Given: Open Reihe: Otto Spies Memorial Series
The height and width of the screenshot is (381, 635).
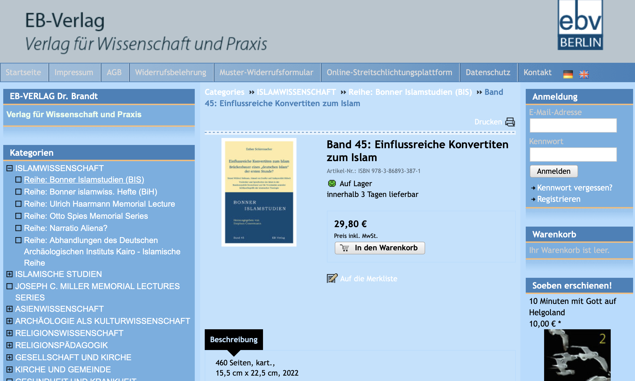Looking at the screenshot, I should tap(86, 216).
